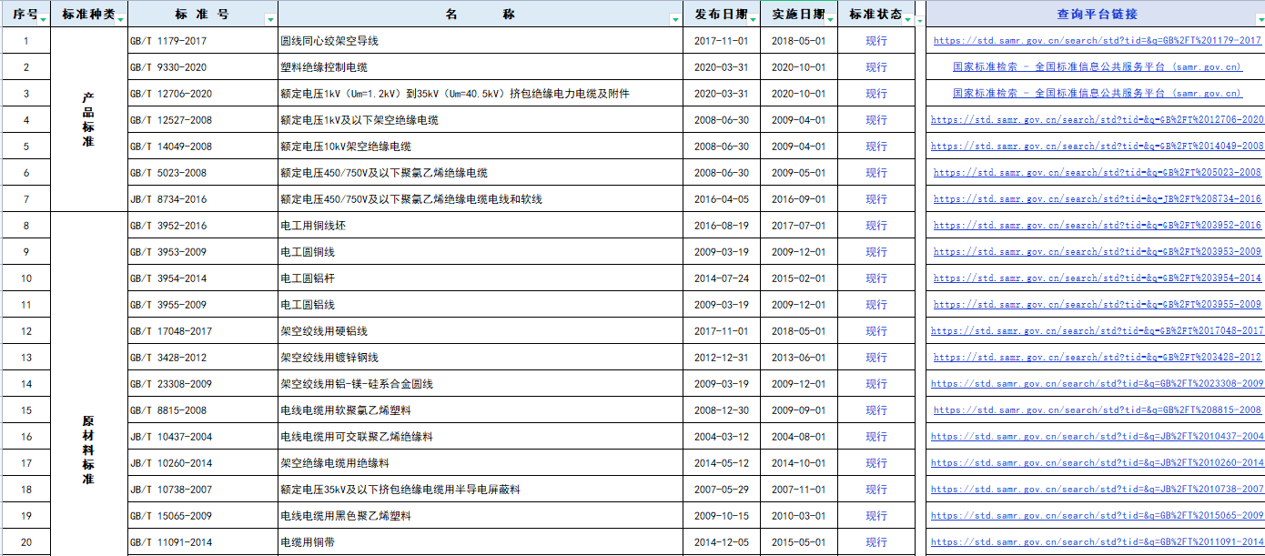Open the 发布日期 filter dropdown arrow
The height and width of the screenshot is (556, 1265).
click(x=754, y=19)
